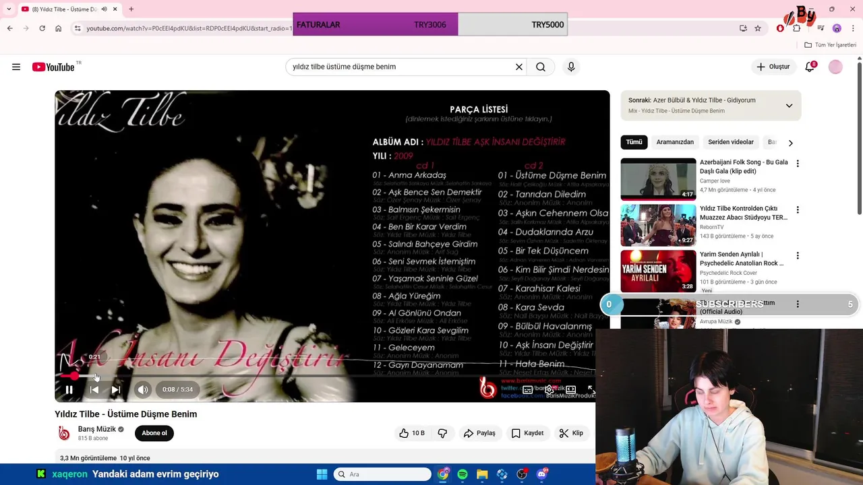Open YouTube notifications bell

pos(810,67)
